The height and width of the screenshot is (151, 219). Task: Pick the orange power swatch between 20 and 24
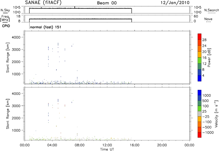pyautogui.click(x=200, y=49)
